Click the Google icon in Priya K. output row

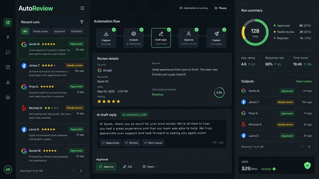click(244, 113)
